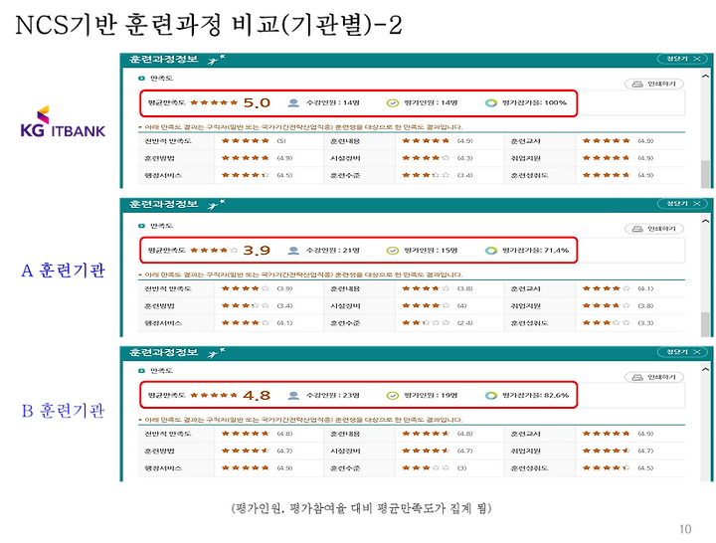The image size is (716, 543).
Task: Close the panel showing 5.0 satisfaction via 창닫기
Action: [682, 59]
